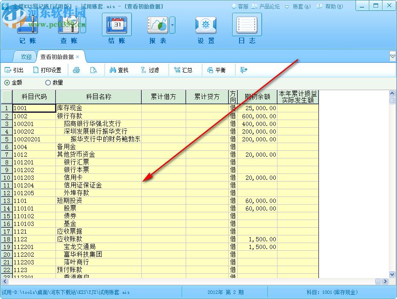Select the 数量 (Quantity) radio button
This screenshot has width=397, height=299.
47,82
